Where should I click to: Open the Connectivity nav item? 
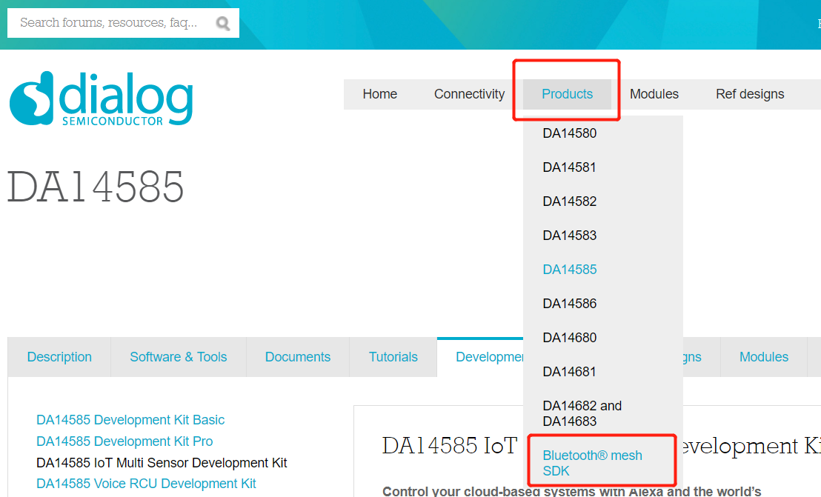tap(469, 94)
